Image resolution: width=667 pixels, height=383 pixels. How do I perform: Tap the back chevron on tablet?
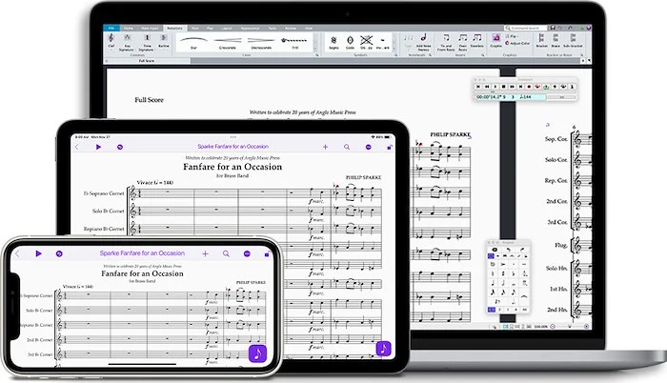[77, 147]
